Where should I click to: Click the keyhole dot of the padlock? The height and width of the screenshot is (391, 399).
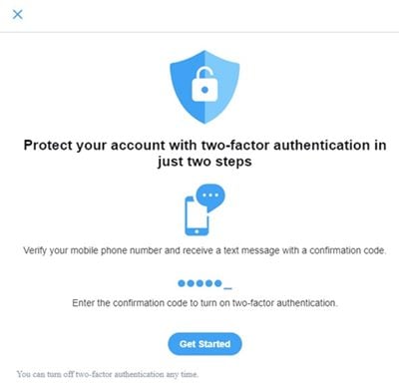pos(204,90)
